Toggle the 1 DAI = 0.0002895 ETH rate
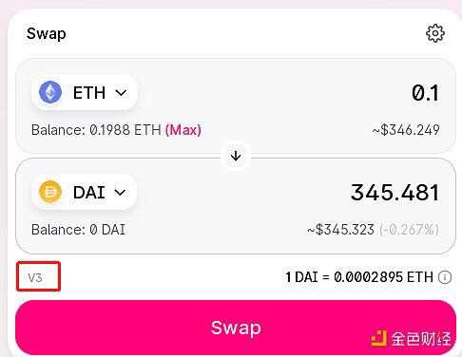The width and height of the screenshot is (462, 357). (x=359, y=277)
